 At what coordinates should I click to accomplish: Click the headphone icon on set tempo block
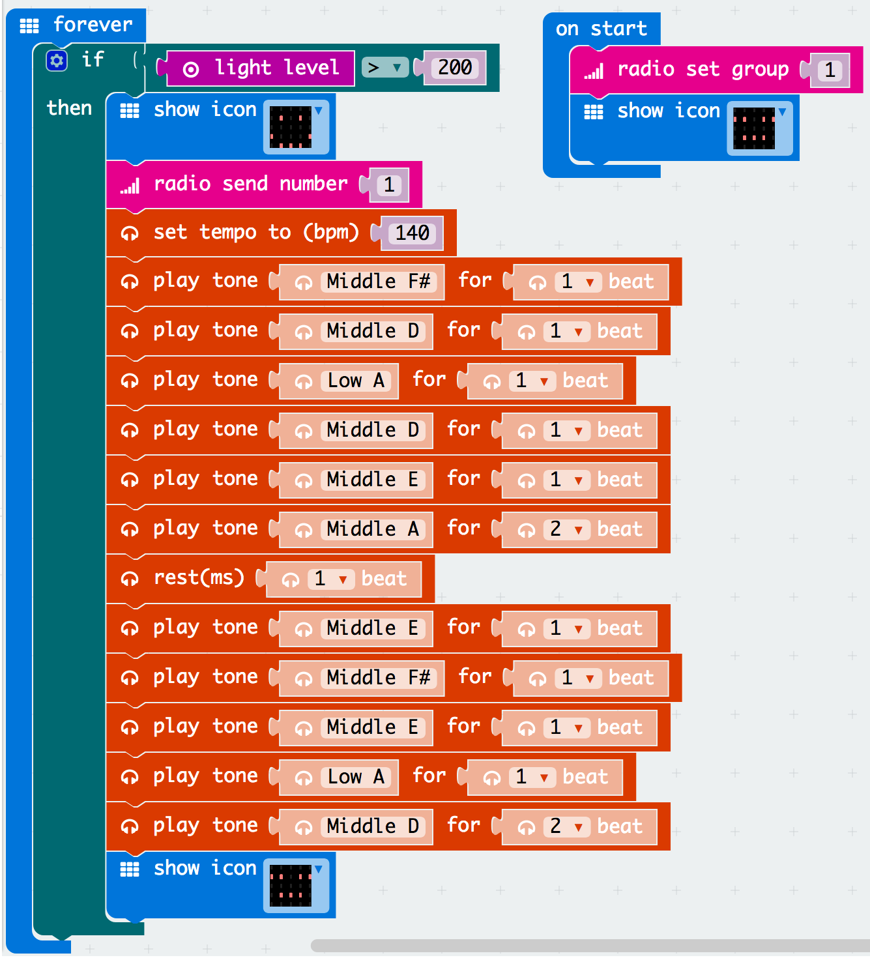click(x=130, y=233)
